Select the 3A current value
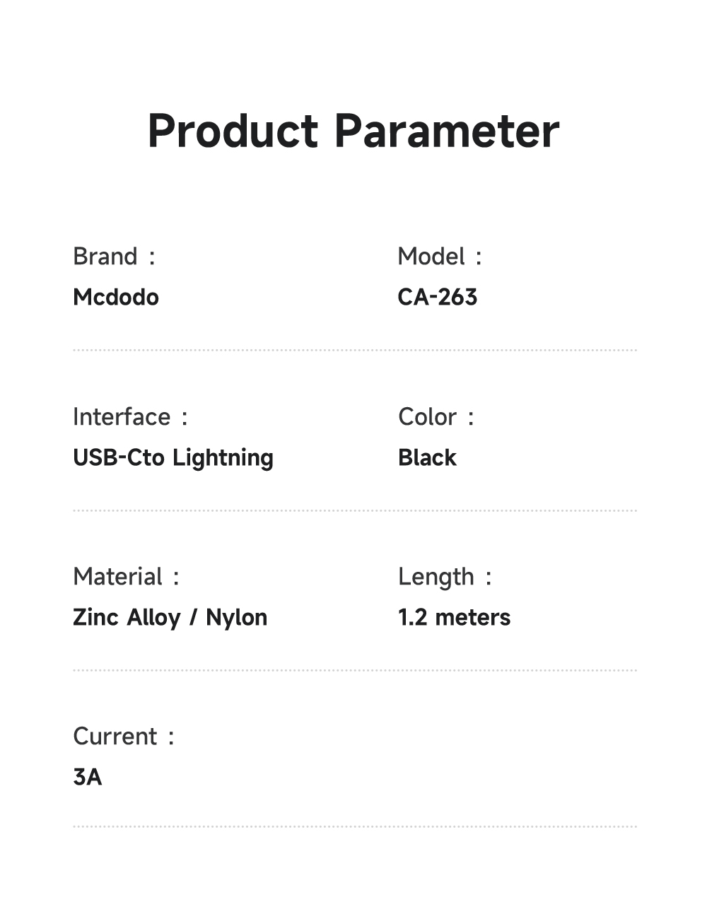 (88, 778)
